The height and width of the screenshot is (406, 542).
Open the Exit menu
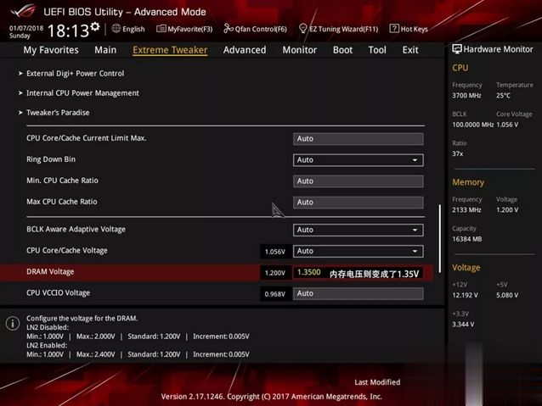pyautogui.click(x=410, y=50)
